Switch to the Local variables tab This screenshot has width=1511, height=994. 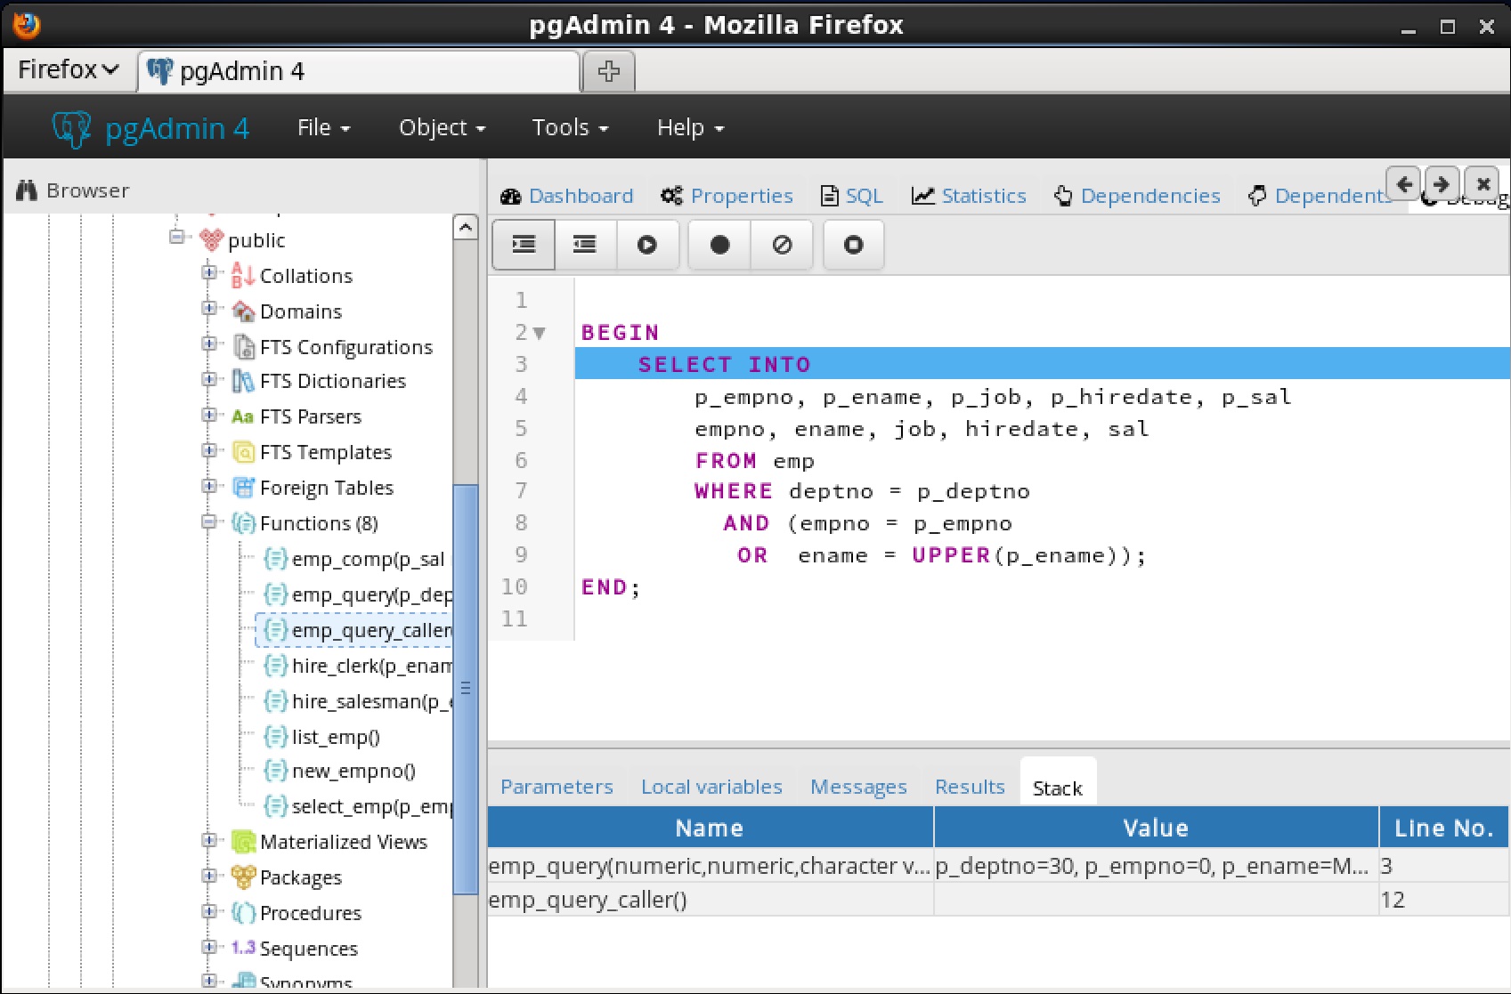tap(711, 787)
